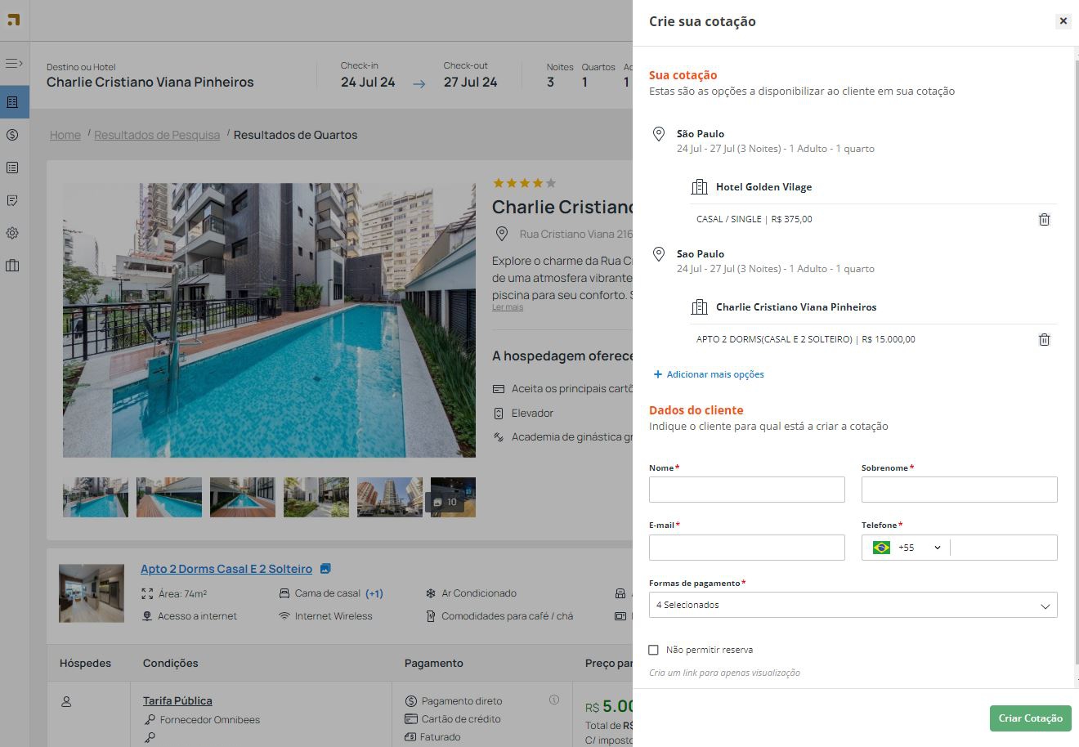Screen dimensions: 1079x747
Task: Go to Home breadcrumb
Action: 65,135
